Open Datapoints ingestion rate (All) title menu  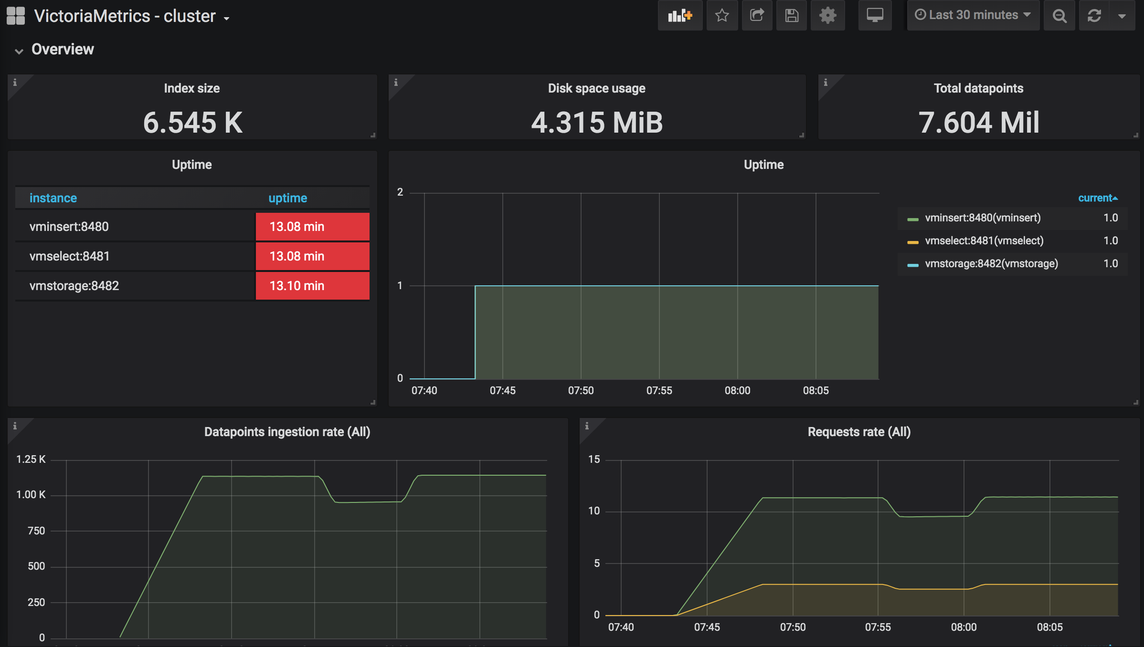click(287, 432)
